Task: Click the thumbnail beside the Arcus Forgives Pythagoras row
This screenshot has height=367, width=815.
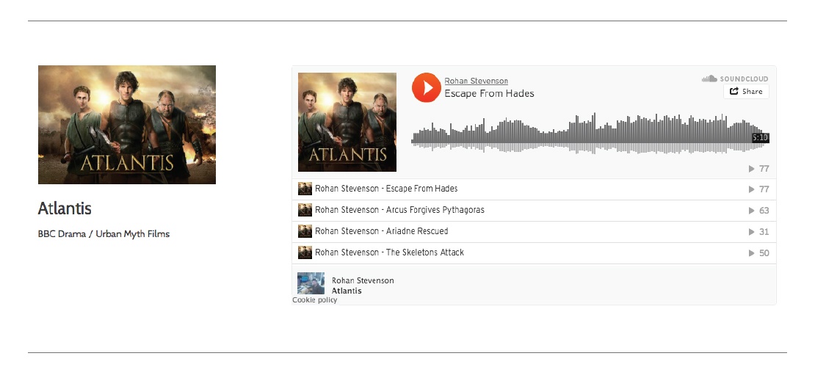Action: click(x=305, y=210)
